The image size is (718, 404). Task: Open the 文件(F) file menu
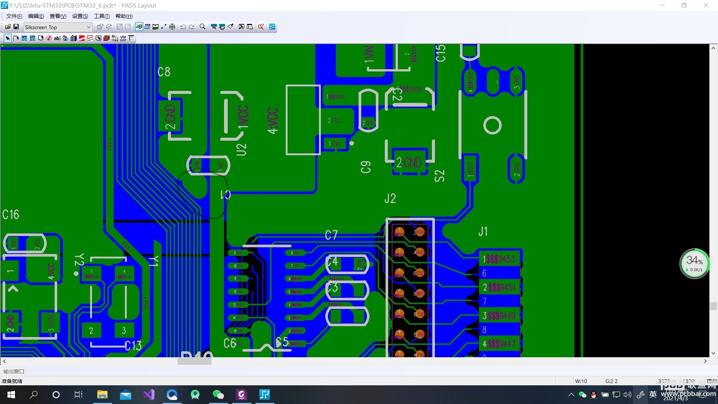(x=14, y=16)
